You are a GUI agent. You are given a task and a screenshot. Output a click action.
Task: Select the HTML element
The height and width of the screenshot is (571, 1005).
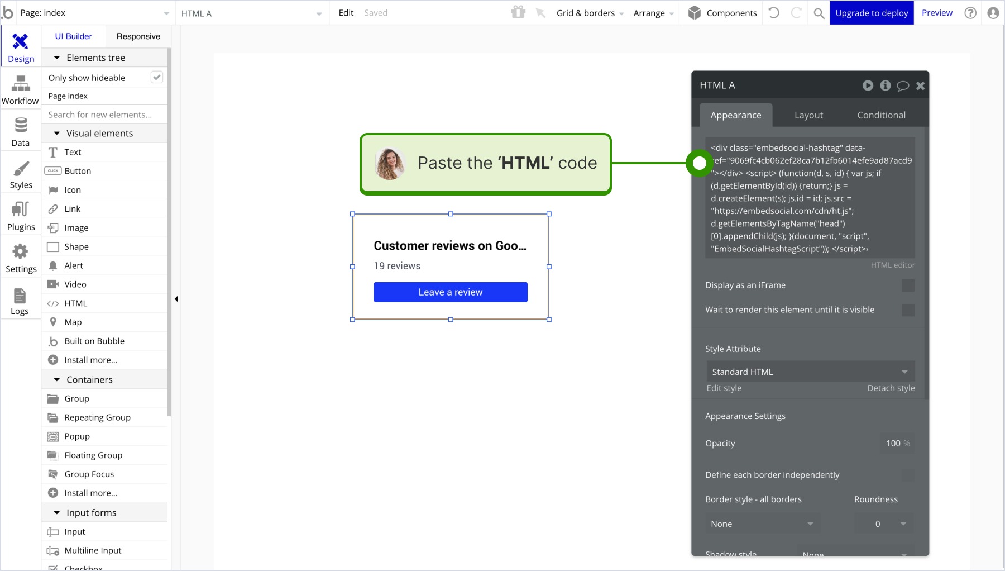click(x=104, y=303)
